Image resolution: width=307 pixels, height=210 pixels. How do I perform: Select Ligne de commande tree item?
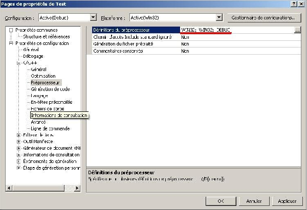coord(50,129)
